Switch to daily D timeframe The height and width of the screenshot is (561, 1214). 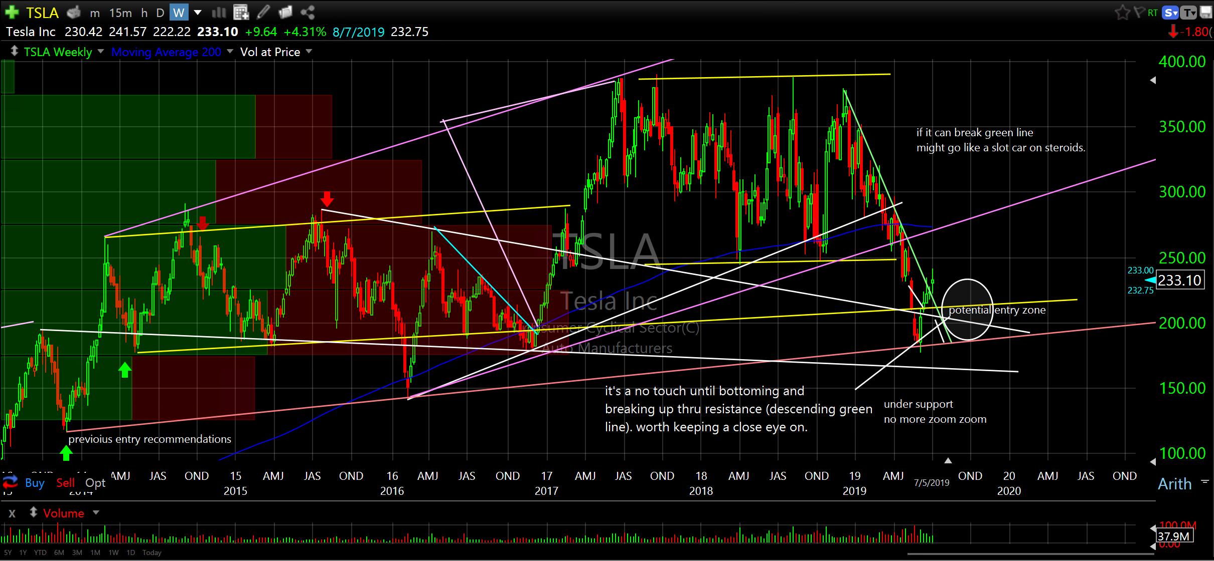(160, 13)
